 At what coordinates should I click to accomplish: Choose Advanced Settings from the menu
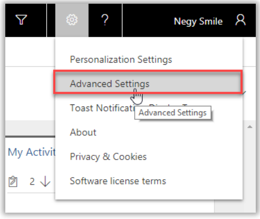coord(148,82)
